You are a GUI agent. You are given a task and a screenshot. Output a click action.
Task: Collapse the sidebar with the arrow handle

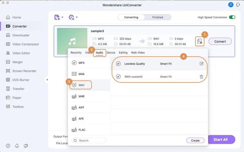[47, 80]
